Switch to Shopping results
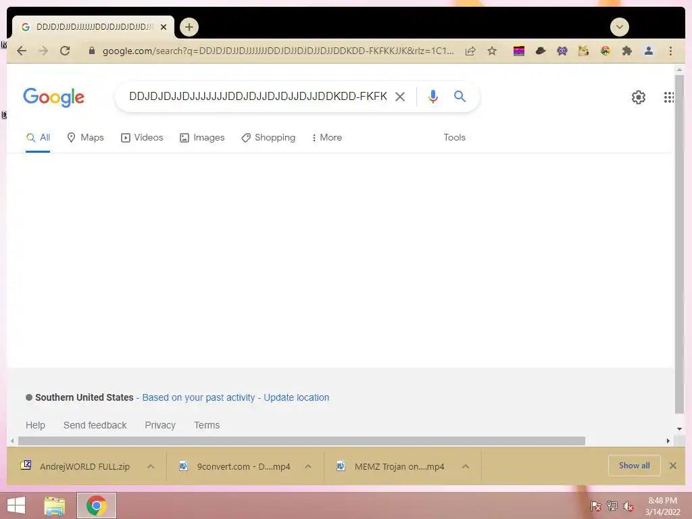 click(268, 138)
